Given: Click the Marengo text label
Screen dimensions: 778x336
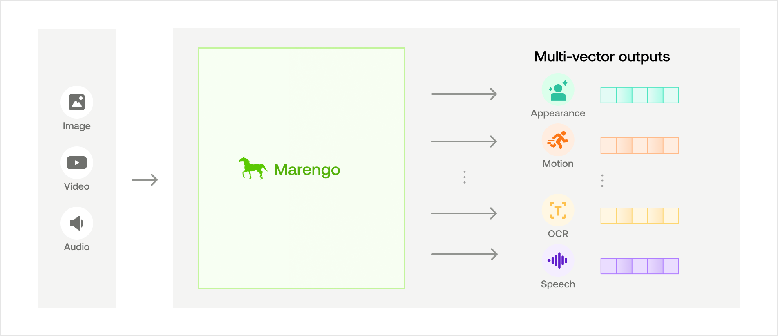Looking at the screenshot, I should pyautogui.click(x=307, y=170).
